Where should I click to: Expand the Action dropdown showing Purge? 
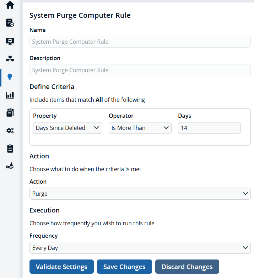[140, 194]
